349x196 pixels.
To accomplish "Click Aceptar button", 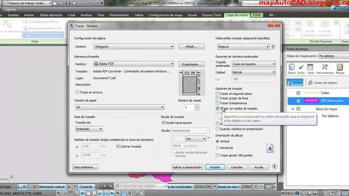I will click(x=215, y=167).
